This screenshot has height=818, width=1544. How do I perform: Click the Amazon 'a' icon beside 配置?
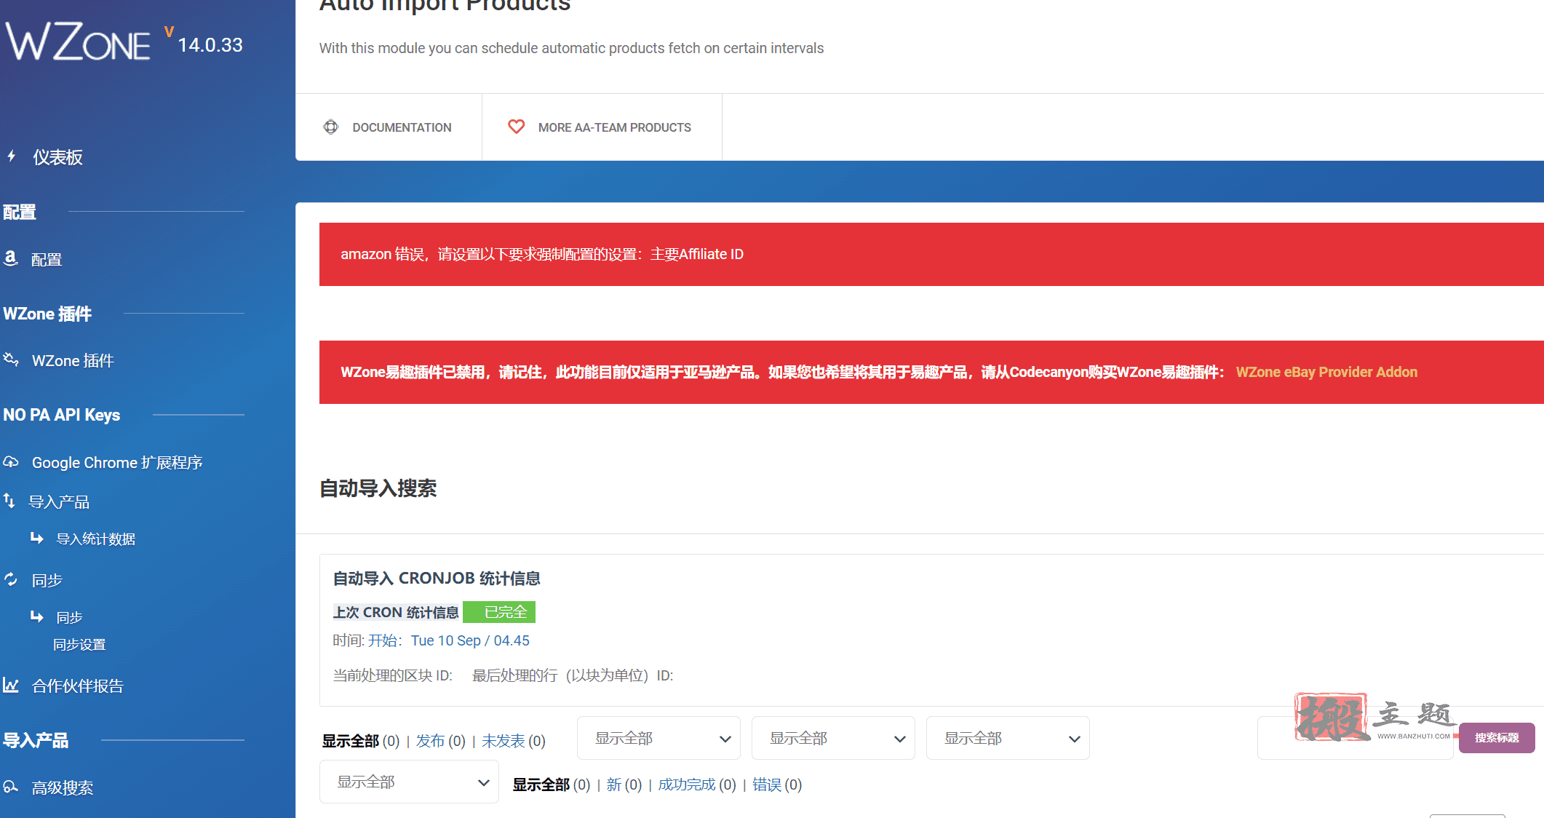pos(11,258)
